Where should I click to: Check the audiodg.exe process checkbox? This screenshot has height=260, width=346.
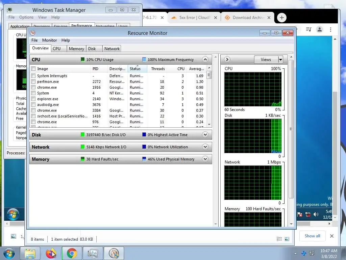[x=33, y=105]
